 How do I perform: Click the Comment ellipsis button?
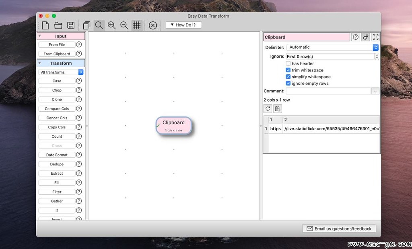375,91
